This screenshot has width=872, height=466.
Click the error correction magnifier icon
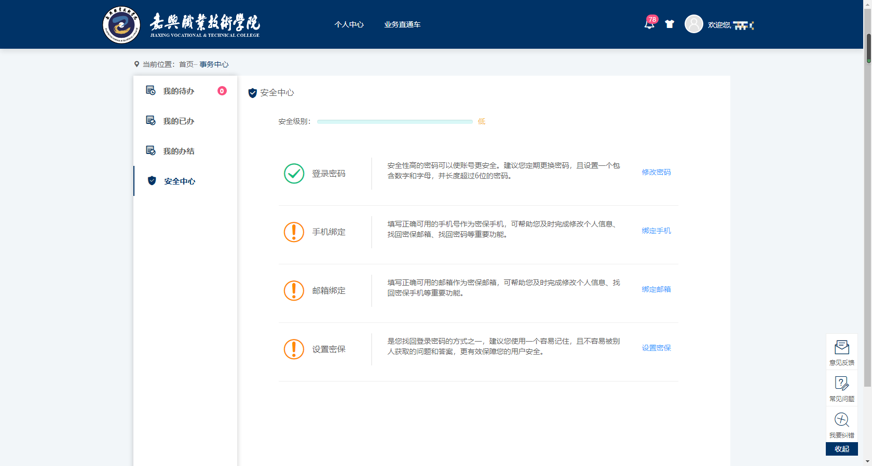click(x=841, y=420)
